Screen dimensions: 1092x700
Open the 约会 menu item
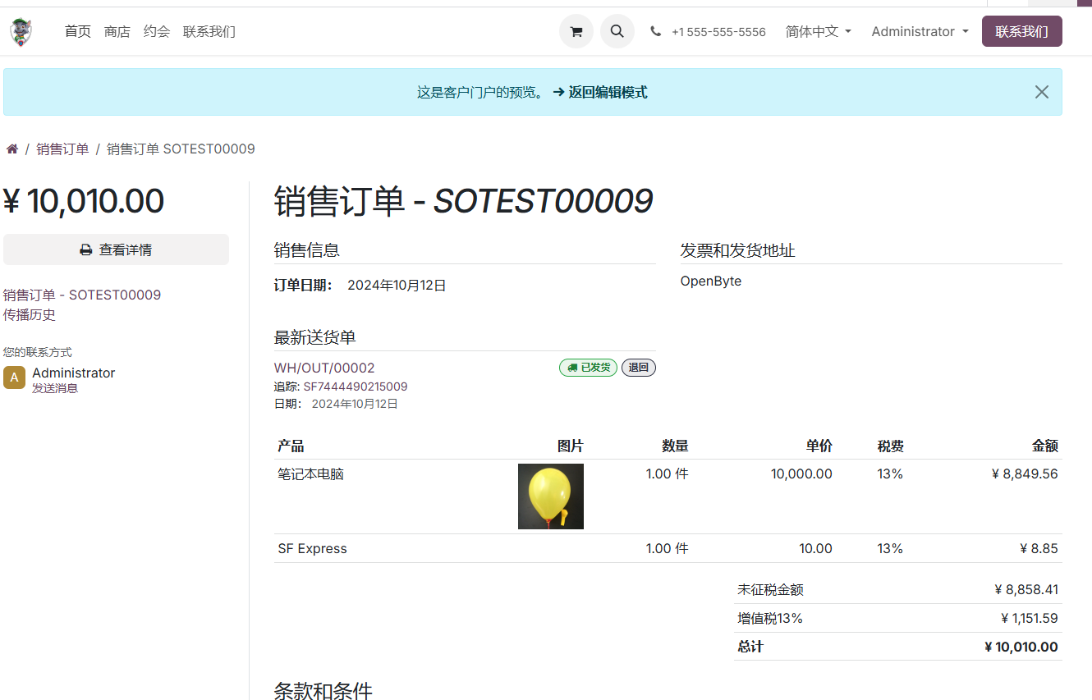pyautogui.click(x=157, y=32)
